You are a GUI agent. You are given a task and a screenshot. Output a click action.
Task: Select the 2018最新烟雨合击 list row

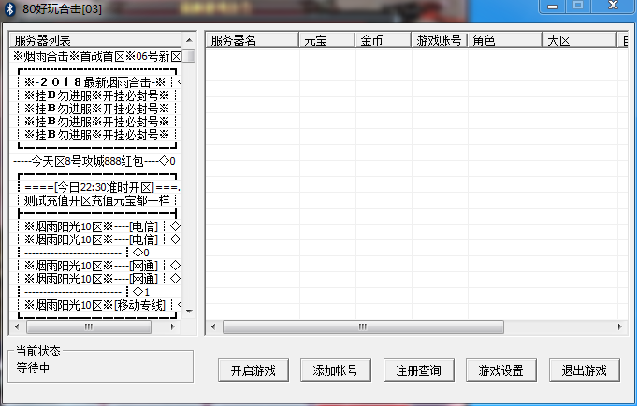tap(96, 82)
